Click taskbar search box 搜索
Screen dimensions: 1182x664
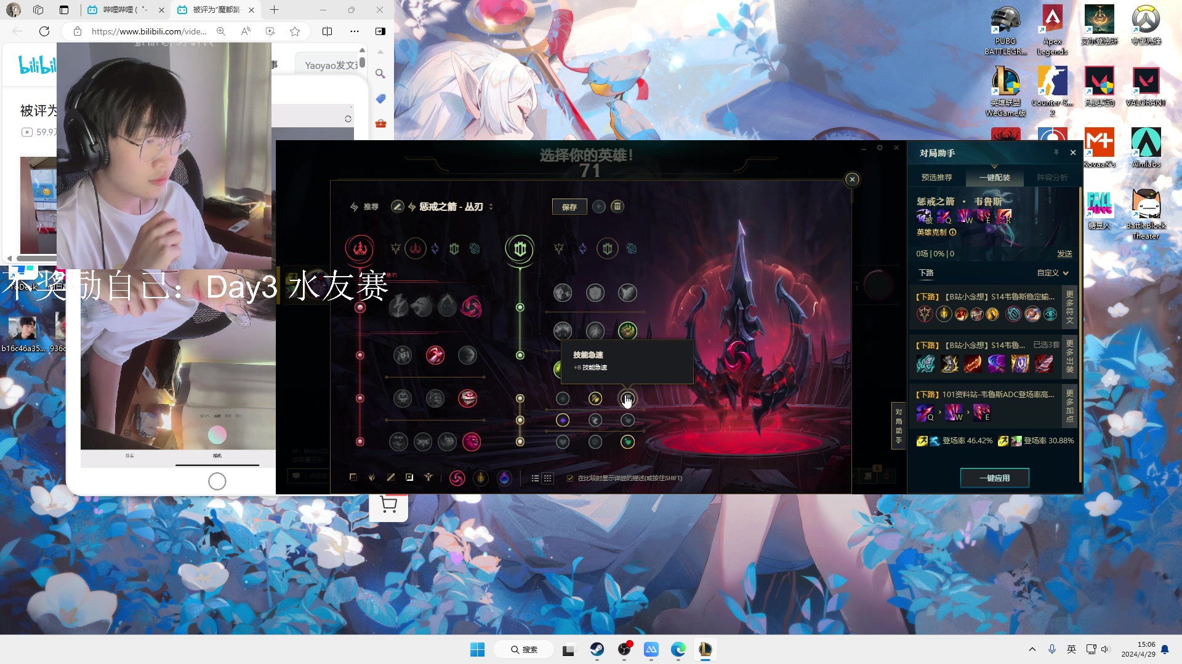coord(524,649)
